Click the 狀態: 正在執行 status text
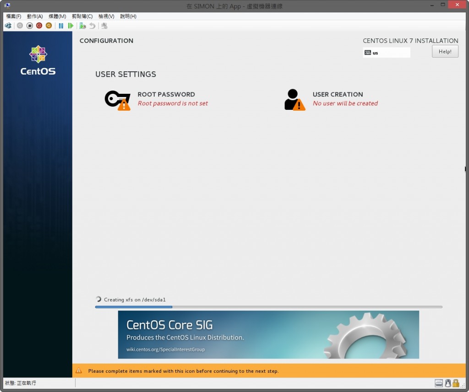 pyautogui.click(x=20, y=383)
